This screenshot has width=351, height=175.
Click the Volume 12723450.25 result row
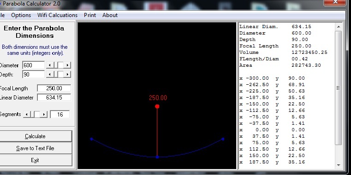(283, 52)
